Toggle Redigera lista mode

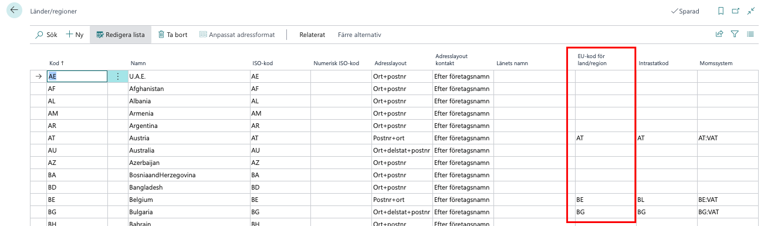coord(120,35)
